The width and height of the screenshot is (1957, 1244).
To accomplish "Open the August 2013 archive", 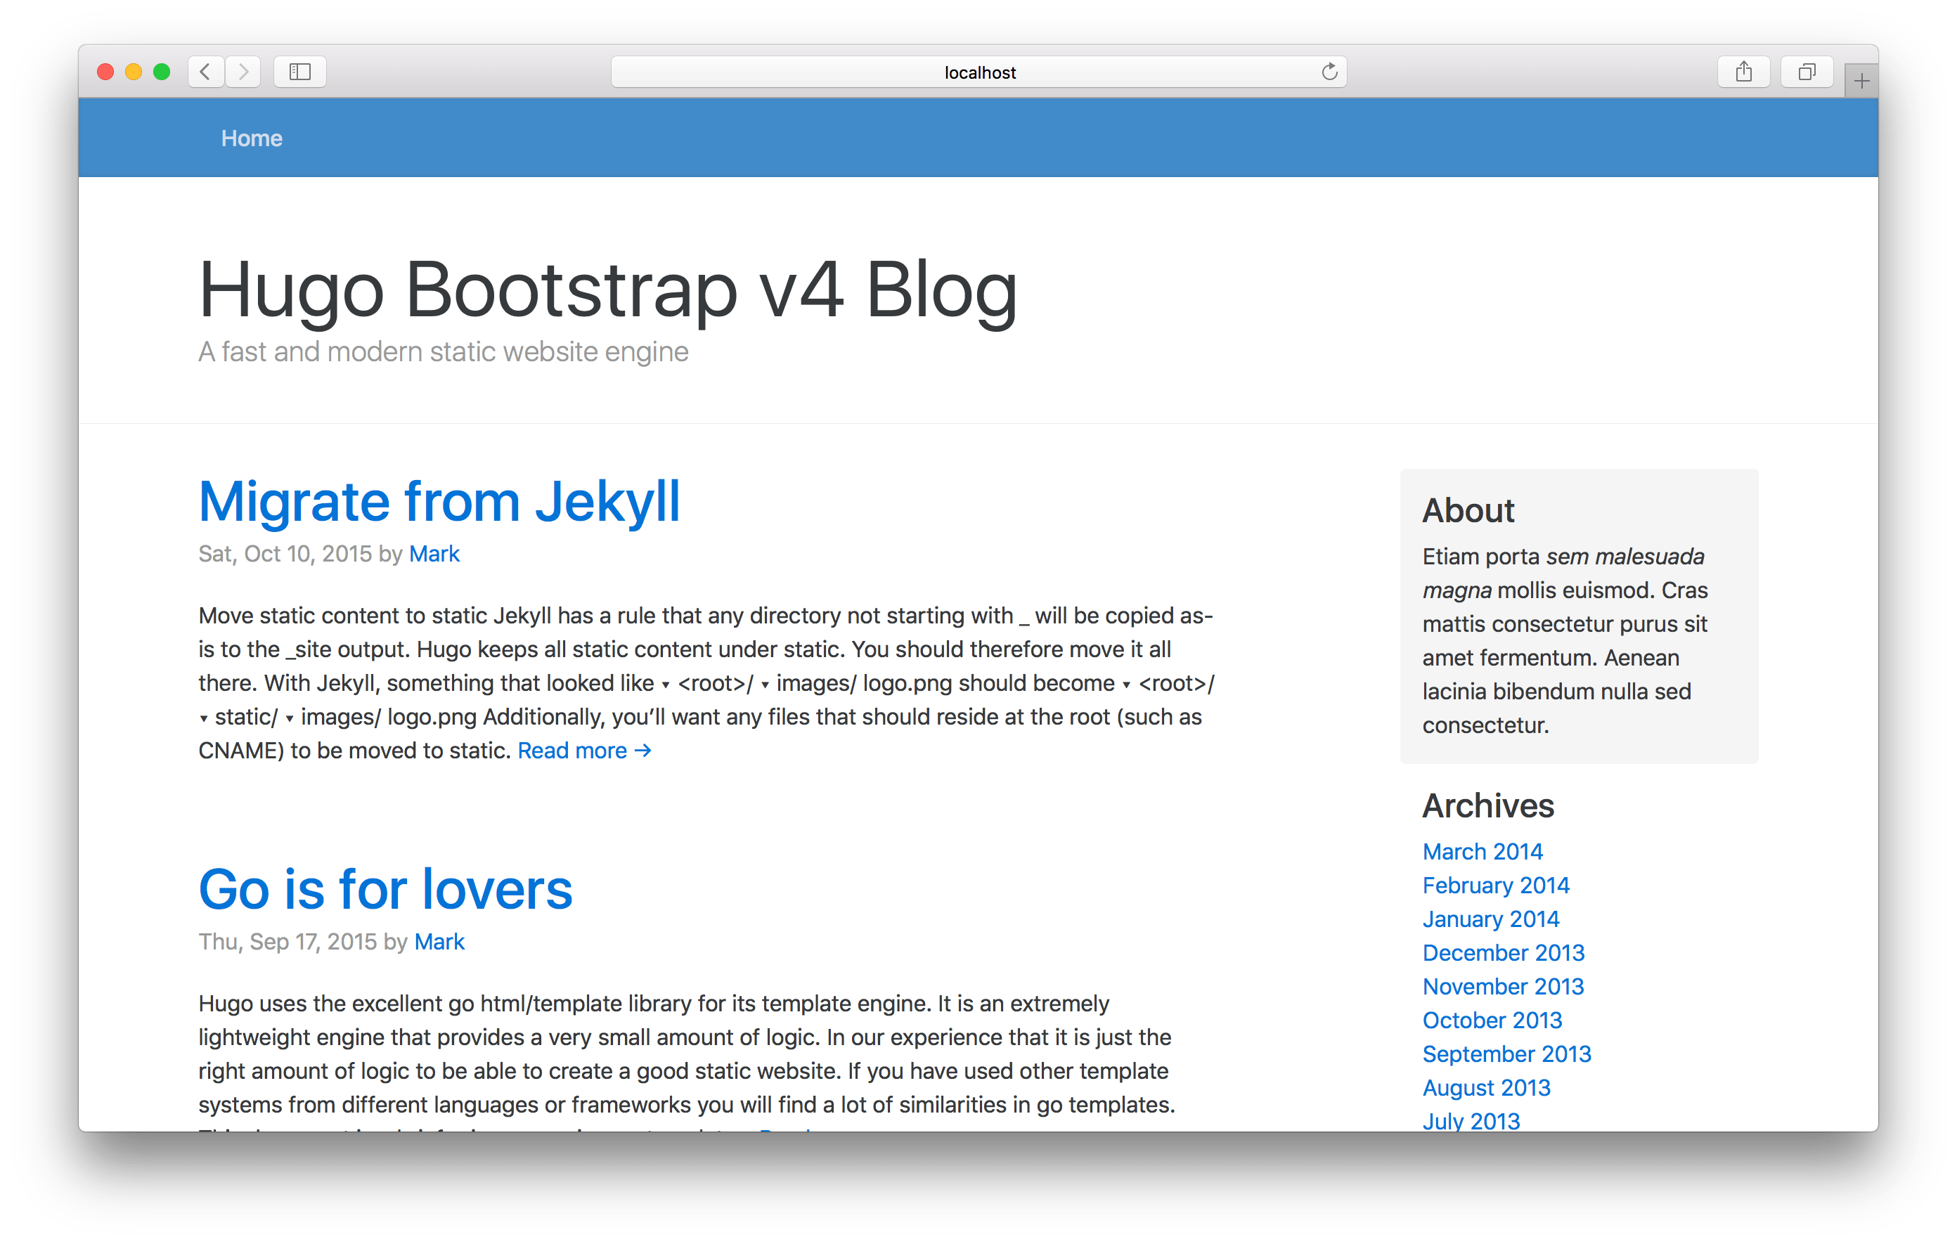I will click(x=1487, y=1087).
